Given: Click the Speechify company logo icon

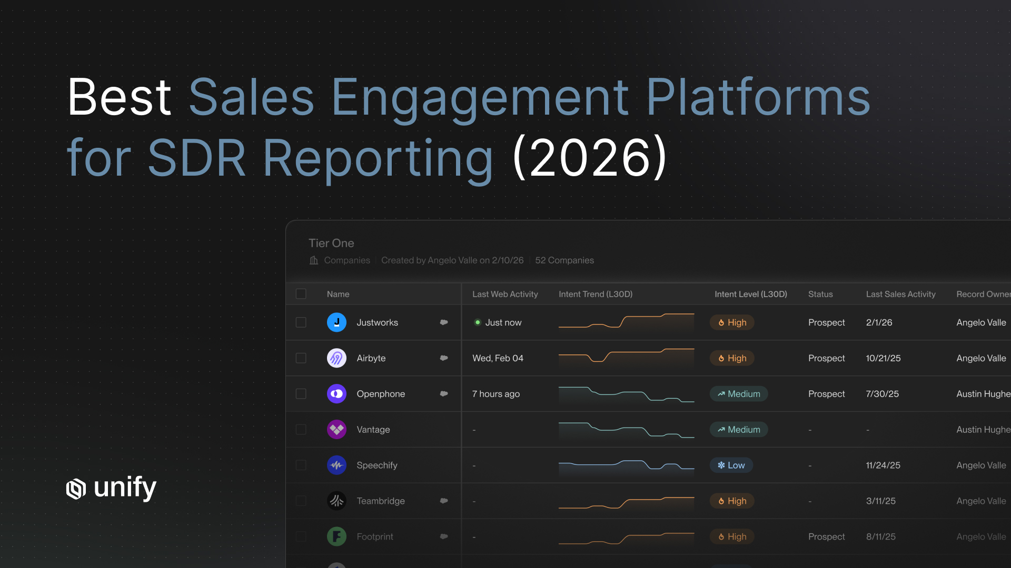Looking at the screenshot, I should tap(336, 465).
